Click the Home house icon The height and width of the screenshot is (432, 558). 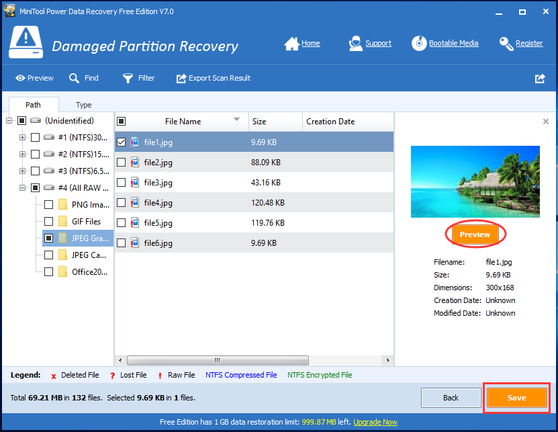292,44
